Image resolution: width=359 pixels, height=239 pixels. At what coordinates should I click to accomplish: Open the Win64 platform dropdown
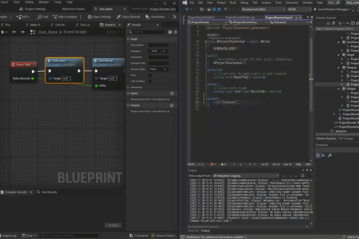[299, 9]
